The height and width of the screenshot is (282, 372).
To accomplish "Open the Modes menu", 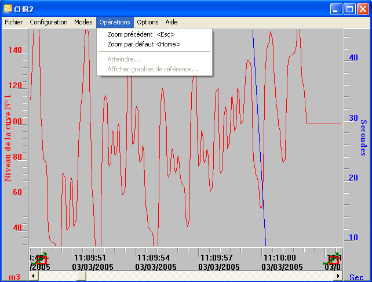I will point(83,22).
